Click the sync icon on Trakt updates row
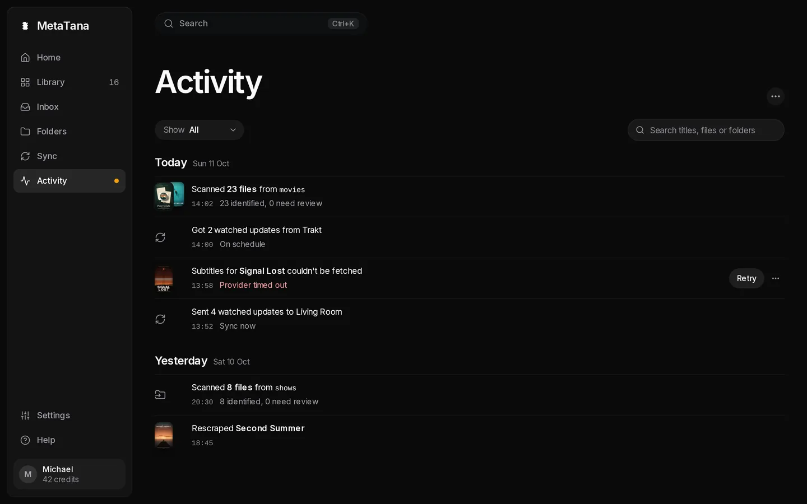The image size is (807, 504). click(160, 237)
